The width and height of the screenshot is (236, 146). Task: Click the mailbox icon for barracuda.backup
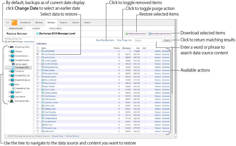(42, 67)
